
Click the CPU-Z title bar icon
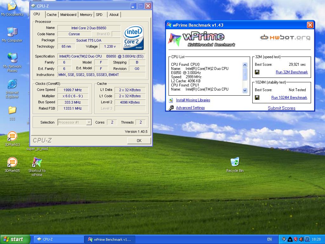(x=33, y=6)
